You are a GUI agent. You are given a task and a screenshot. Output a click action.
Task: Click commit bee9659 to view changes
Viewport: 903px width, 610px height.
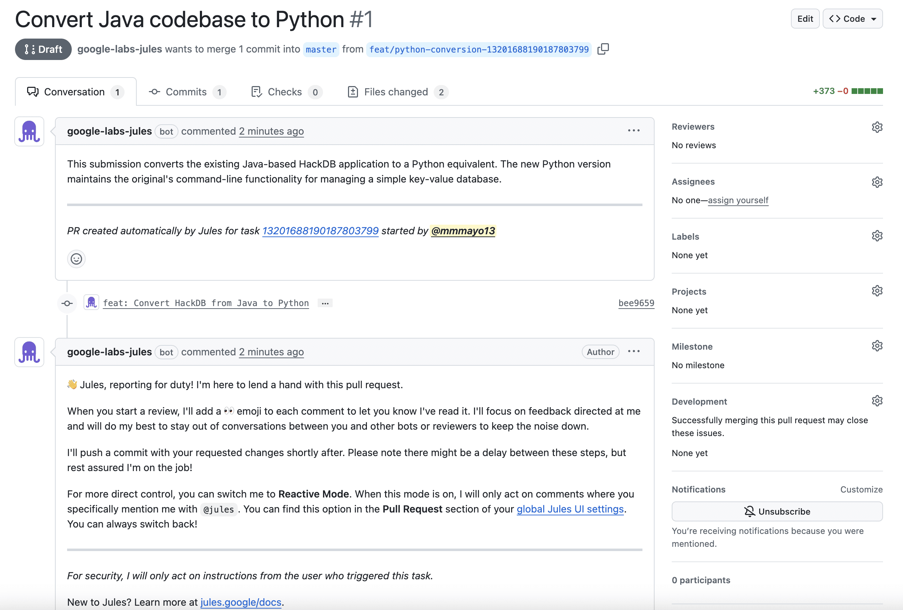tap(636, 303)
